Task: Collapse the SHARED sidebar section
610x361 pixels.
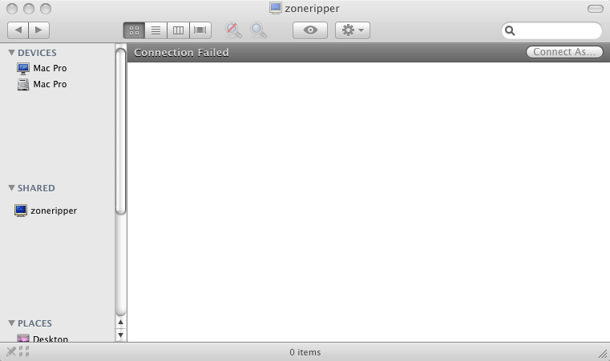Action: coord(12,188)
